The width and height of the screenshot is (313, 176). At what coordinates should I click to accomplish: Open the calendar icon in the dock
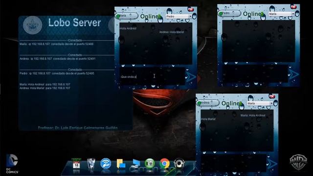76,164
